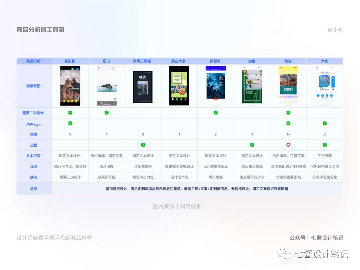Select the 微营销 blue leaf poster thumbnail
The height and width of the screenshot is (270, 360).
pos(216,86)
